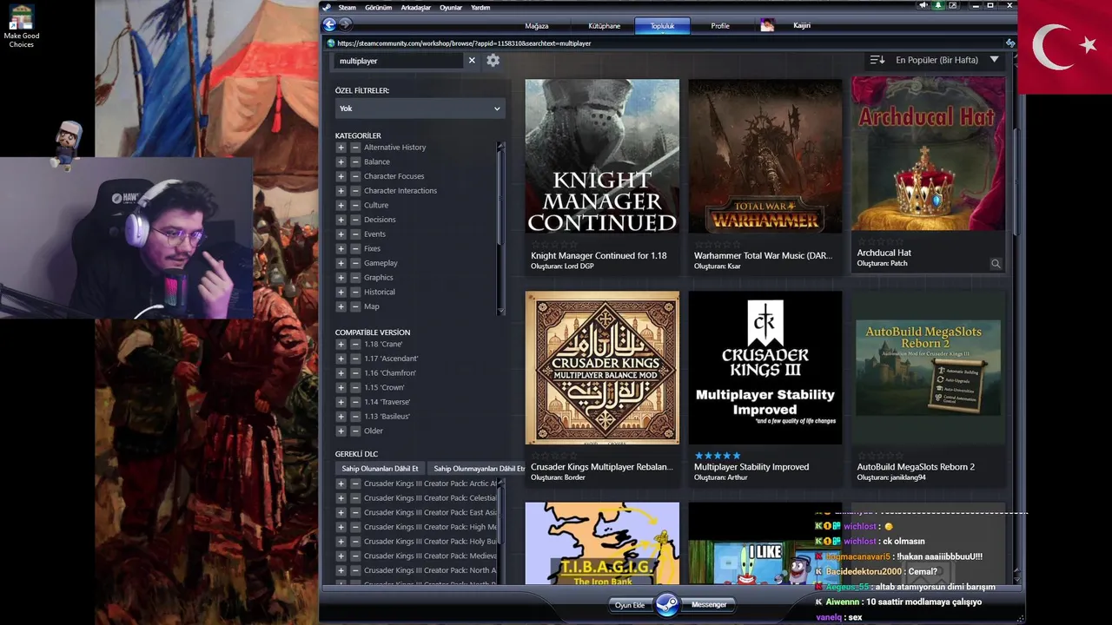The width and height of the screenshot is (1112, 625).
Task: Open search settings gear icon
Action: [493, 61]
